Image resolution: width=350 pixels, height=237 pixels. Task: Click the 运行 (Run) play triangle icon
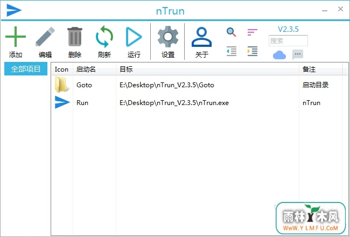point(134,37)
